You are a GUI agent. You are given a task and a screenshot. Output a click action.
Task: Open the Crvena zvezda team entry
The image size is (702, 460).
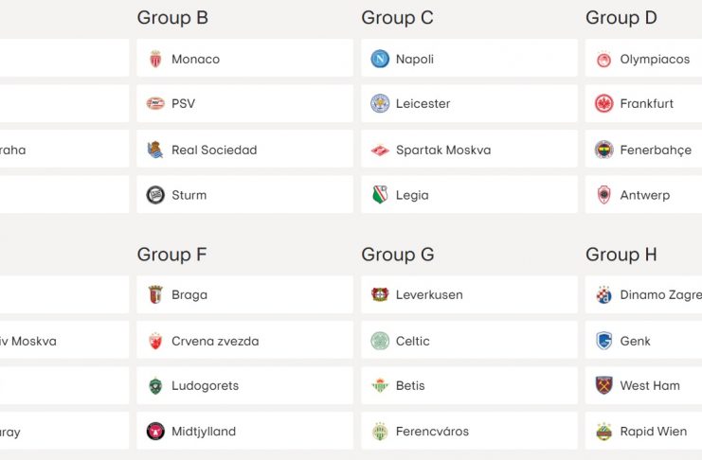point(243,341)
